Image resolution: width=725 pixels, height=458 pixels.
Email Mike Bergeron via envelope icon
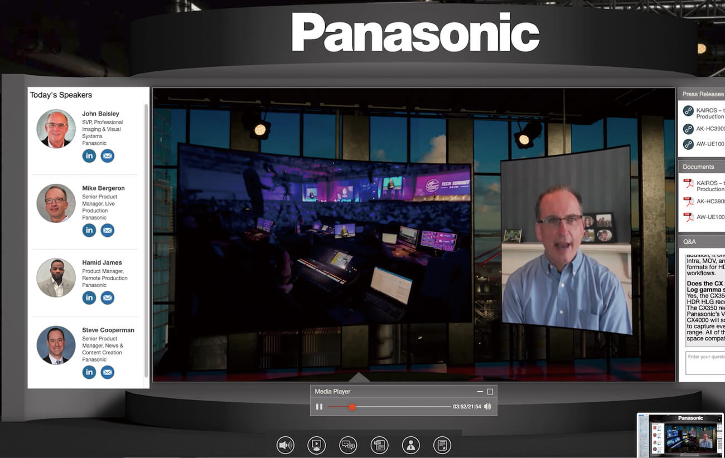[x=108, y=230]
